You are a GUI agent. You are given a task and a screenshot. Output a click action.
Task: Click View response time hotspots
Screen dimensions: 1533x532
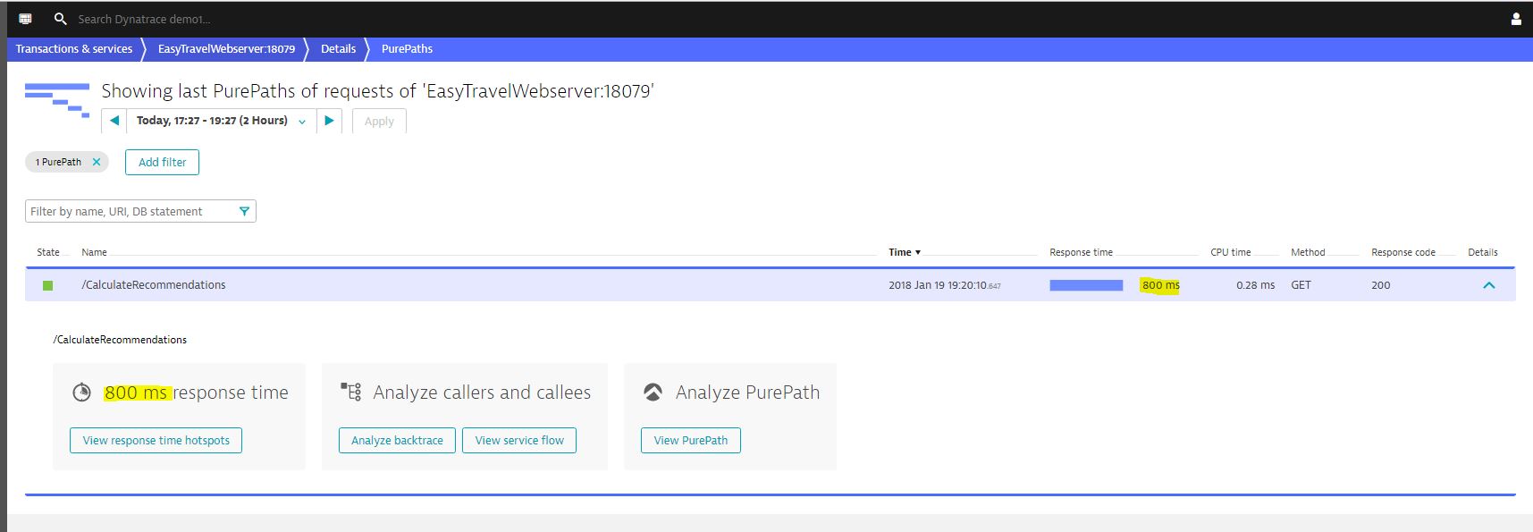pos(156,440)
